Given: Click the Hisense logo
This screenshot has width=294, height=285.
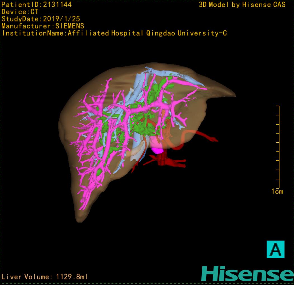Looking at the screenshot, I should 248,274.
